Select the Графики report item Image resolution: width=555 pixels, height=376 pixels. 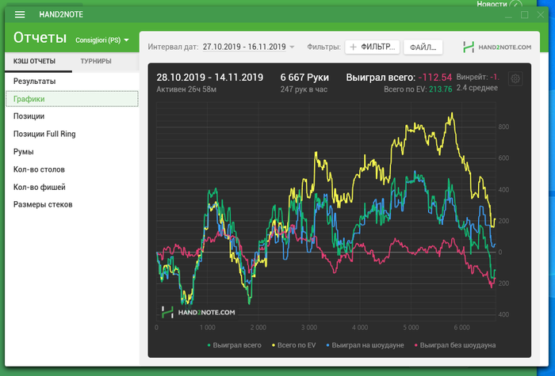(x=72, y=99)
